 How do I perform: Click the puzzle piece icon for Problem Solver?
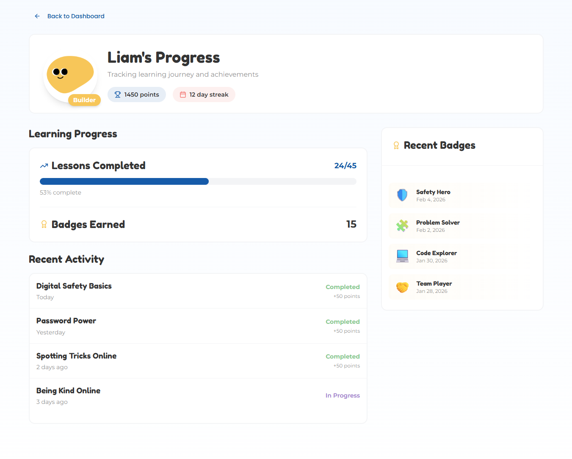pyautogui.click(x=401, y=226)
